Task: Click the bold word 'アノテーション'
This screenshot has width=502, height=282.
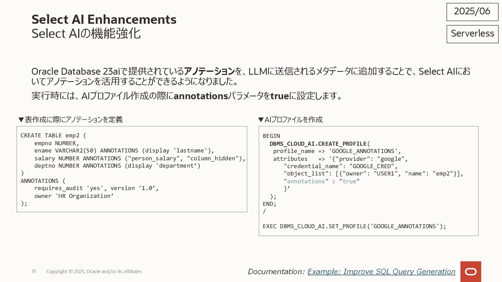Action: coord(209,71)
